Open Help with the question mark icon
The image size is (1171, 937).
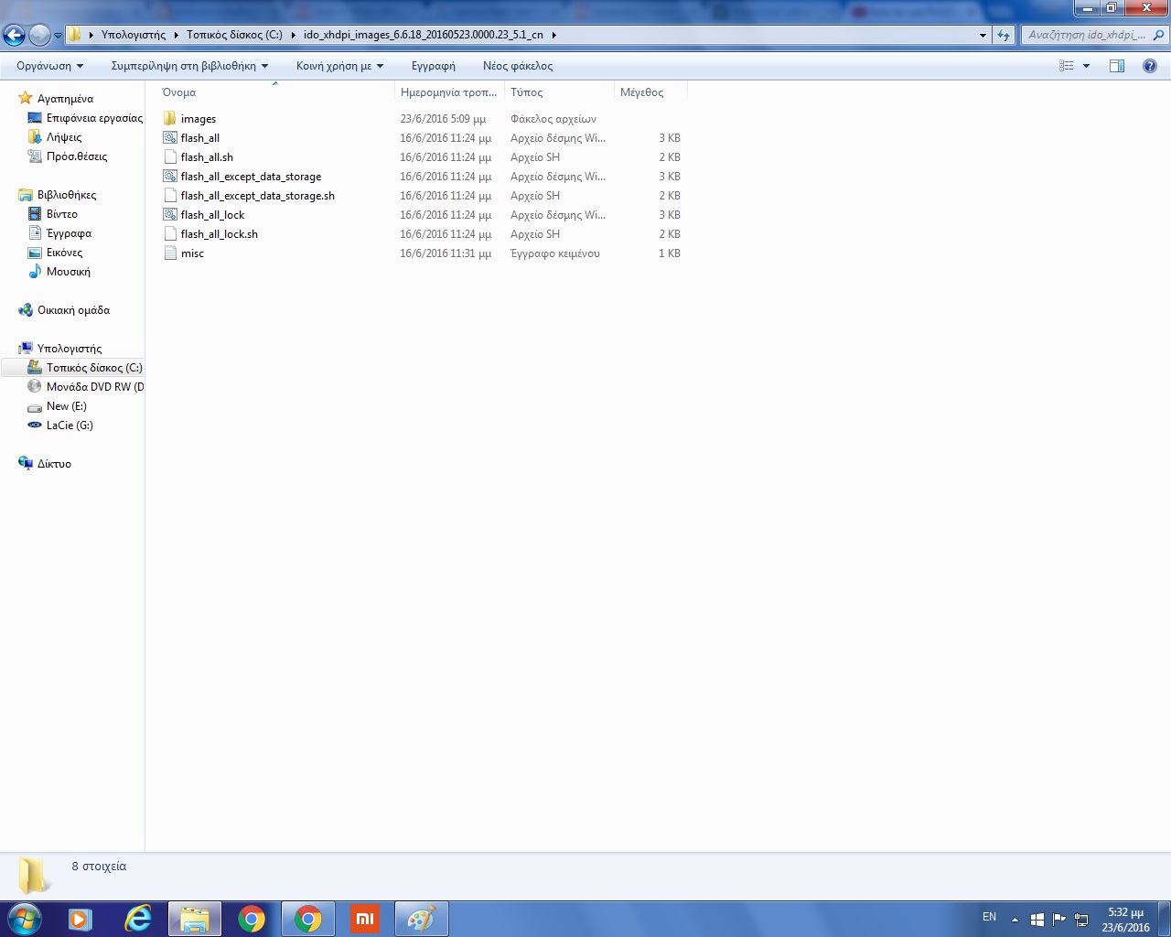pyautogui.click(x=1150, y=66)
